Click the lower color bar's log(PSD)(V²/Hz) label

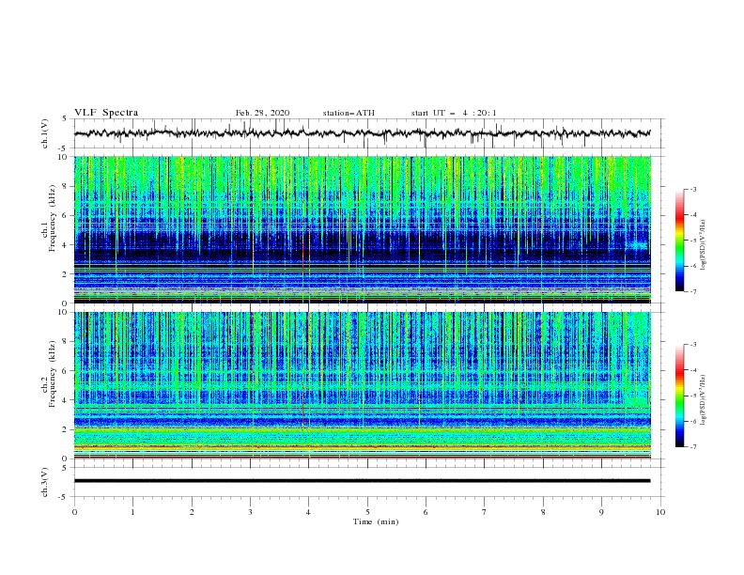click(x=703, y=400)
